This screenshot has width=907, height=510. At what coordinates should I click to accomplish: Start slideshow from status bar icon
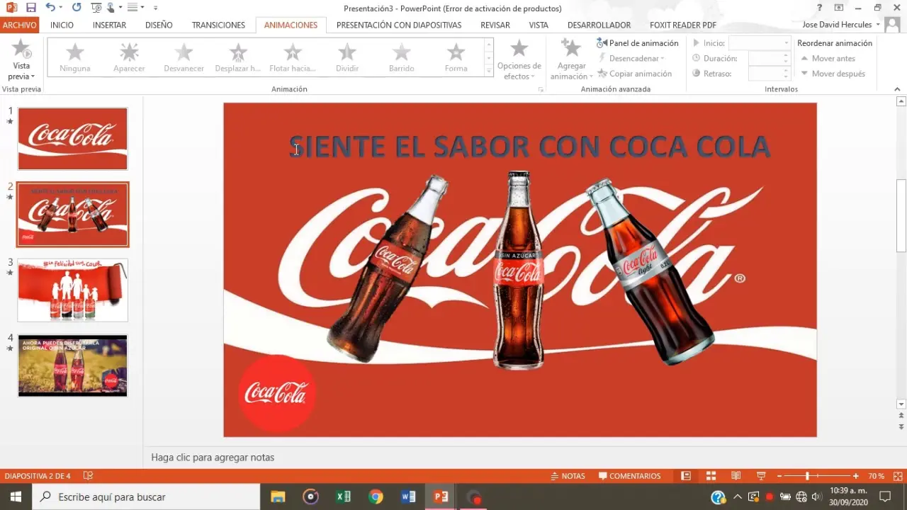(x=761, y=476)
